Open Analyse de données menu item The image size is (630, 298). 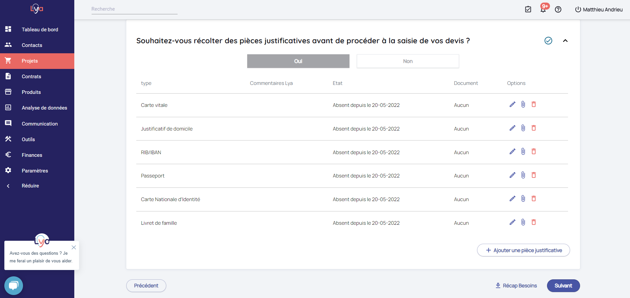[x=44, y=108]
